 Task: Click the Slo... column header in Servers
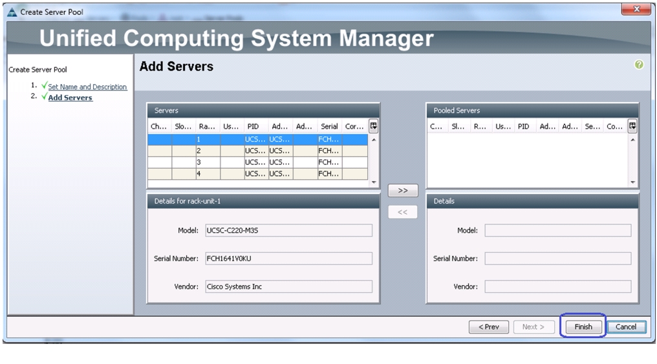click(x=183, y=126)
